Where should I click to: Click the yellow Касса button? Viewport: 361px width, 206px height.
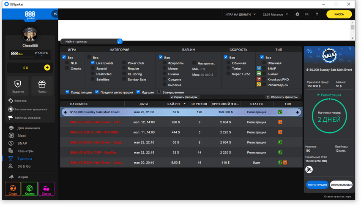tap(339, 14)
